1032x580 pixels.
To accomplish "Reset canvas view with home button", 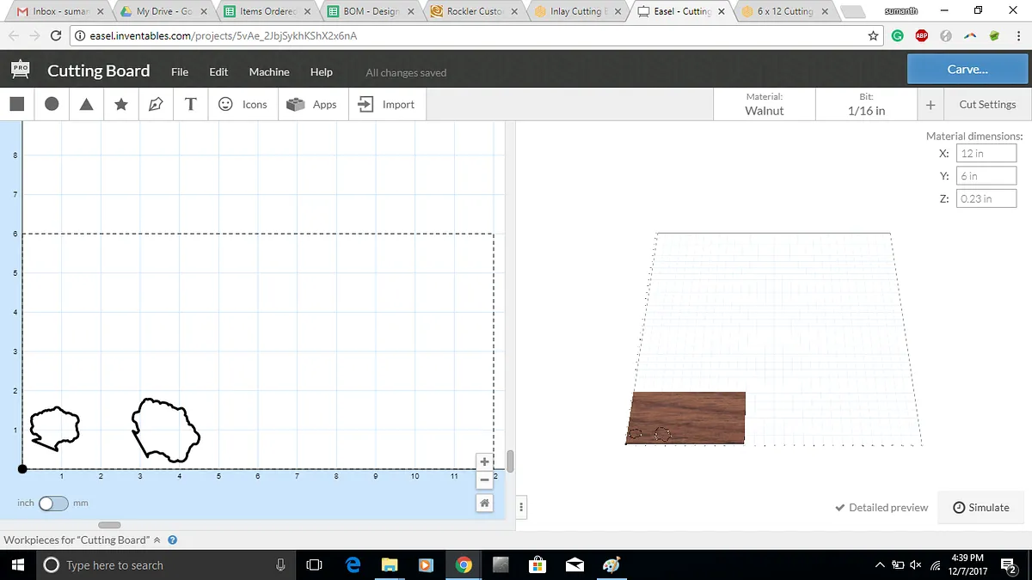I will (485, 504).
